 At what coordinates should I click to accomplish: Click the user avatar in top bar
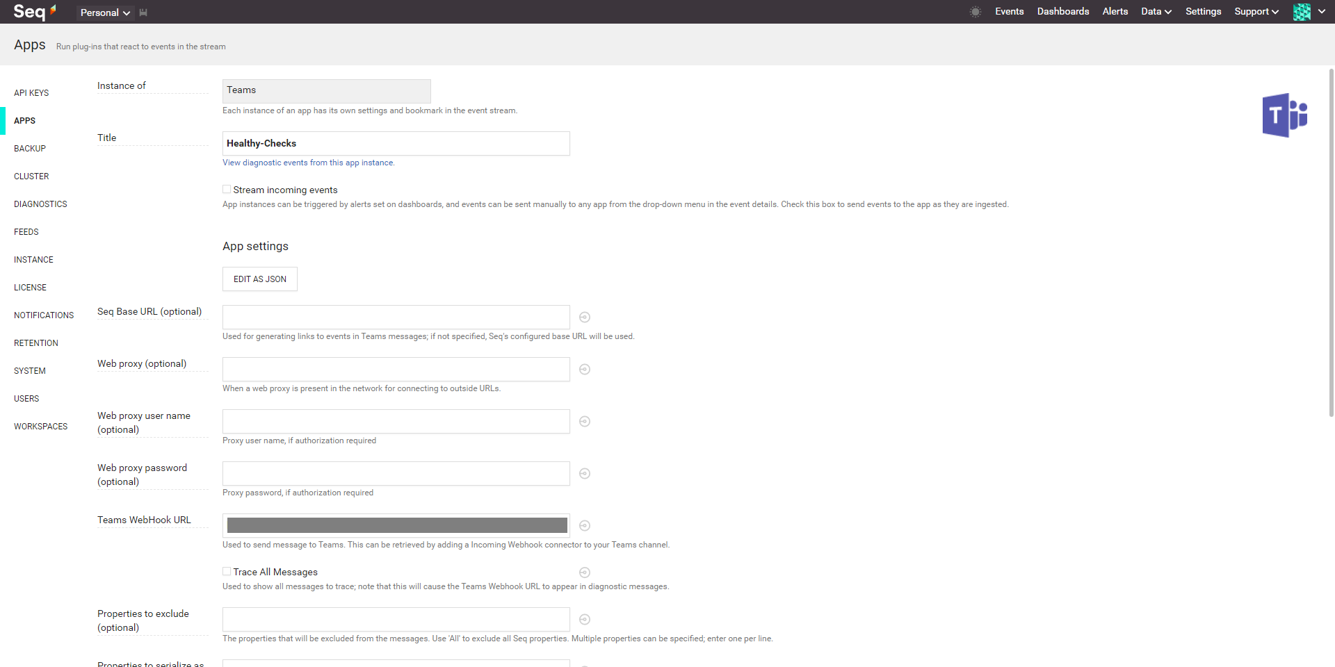(1302, 12)
